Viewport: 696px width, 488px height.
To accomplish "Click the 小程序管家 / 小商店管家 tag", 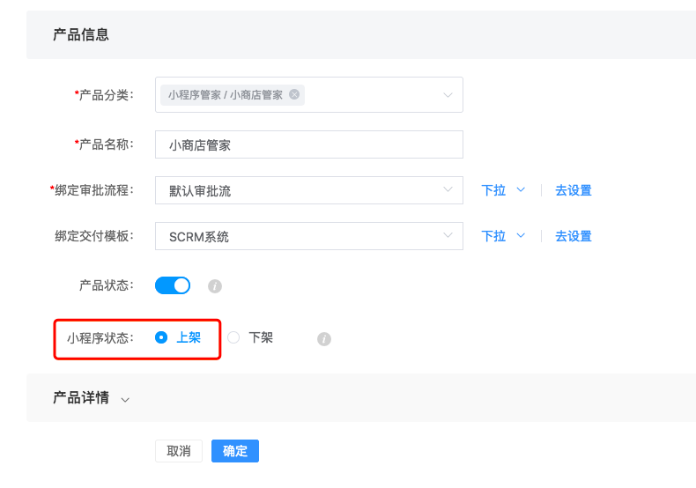I will (225, 95).
